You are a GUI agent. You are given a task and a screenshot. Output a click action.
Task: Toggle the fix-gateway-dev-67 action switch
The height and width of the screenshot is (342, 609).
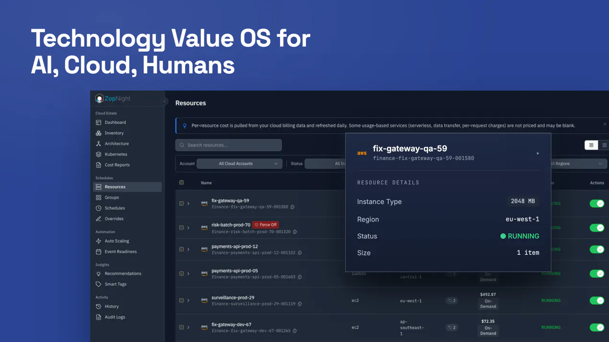(597, 328)
